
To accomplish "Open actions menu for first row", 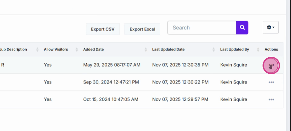I will pos(271,65).
